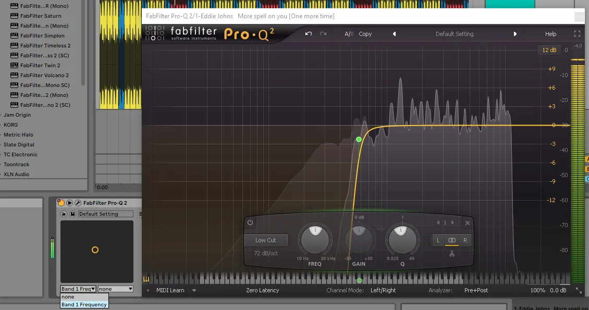
Task: Open Pre+Post analyzer settings
Action: point(476,290)
